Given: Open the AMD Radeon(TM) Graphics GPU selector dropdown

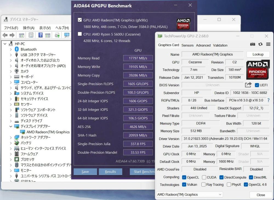Looking at the screenshot, I should 189,195.
